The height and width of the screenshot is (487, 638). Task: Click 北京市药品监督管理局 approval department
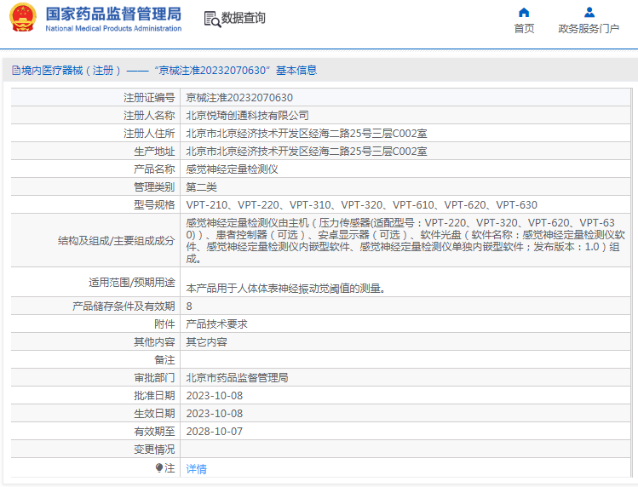pos(237,377)
